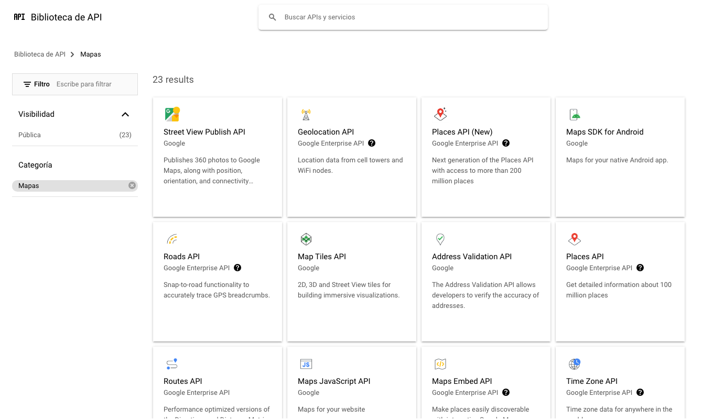Open Routes API title
The image size is (713, 420).
coord(182,381)
